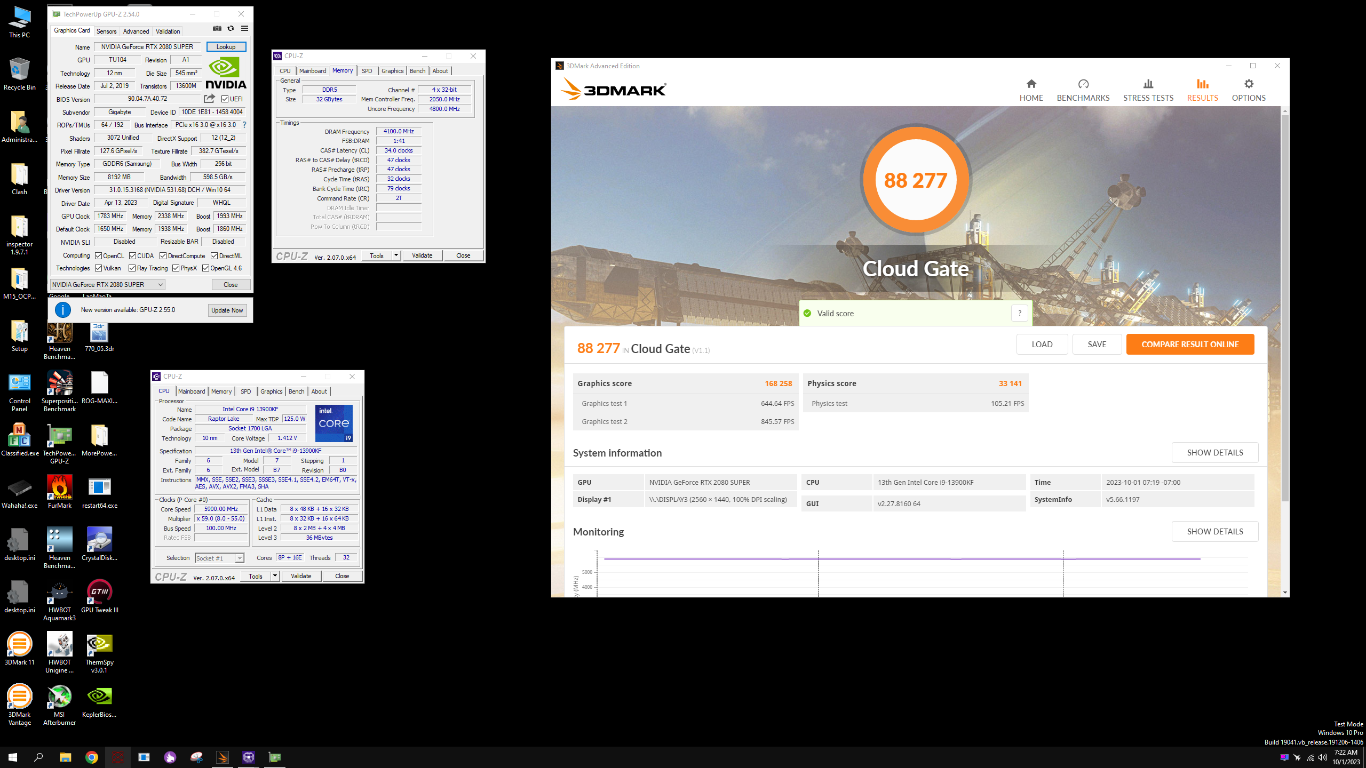1366x768 pixels.
Task: Toggle the Vulkan checkbox in GPU-Z
Action: click(98, 268)
